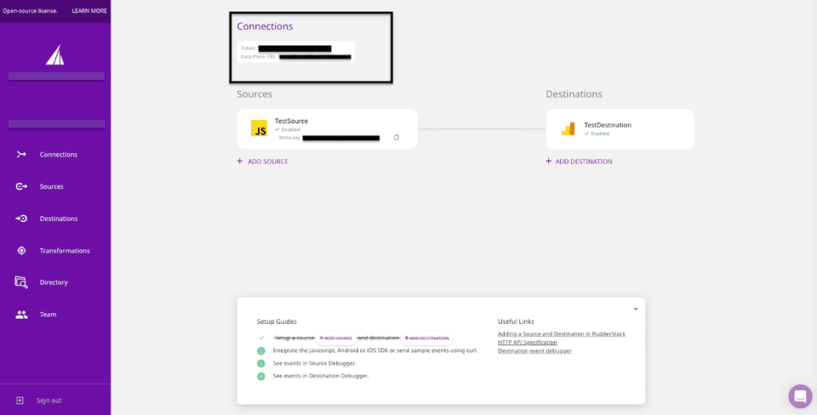
Task: Open the chat support bubble
Action: (x=800, y=396)
